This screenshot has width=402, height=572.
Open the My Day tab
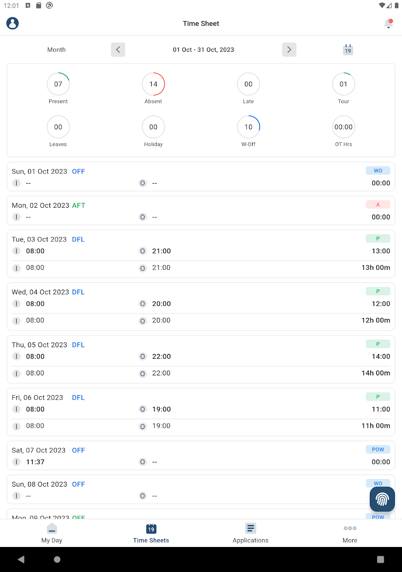click(x=52, y=533)
